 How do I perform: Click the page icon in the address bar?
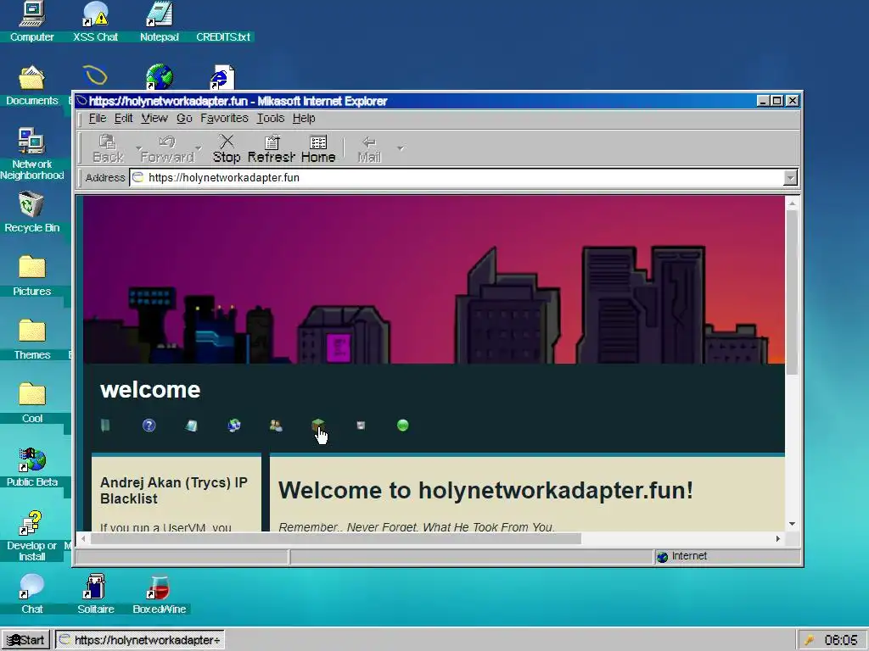pos(138,177)
